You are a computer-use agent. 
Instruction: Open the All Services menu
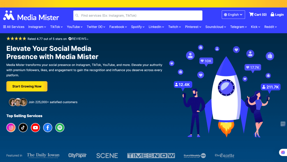(x=14, y=27)
